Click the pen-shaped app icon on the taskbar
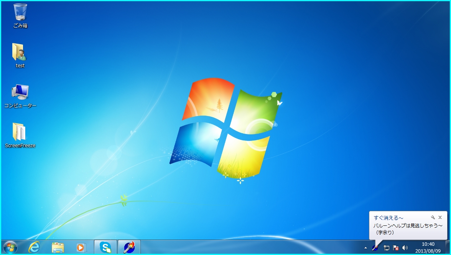Image resolution: width=451 pixels, height=255 pixels. click(129, 248)
